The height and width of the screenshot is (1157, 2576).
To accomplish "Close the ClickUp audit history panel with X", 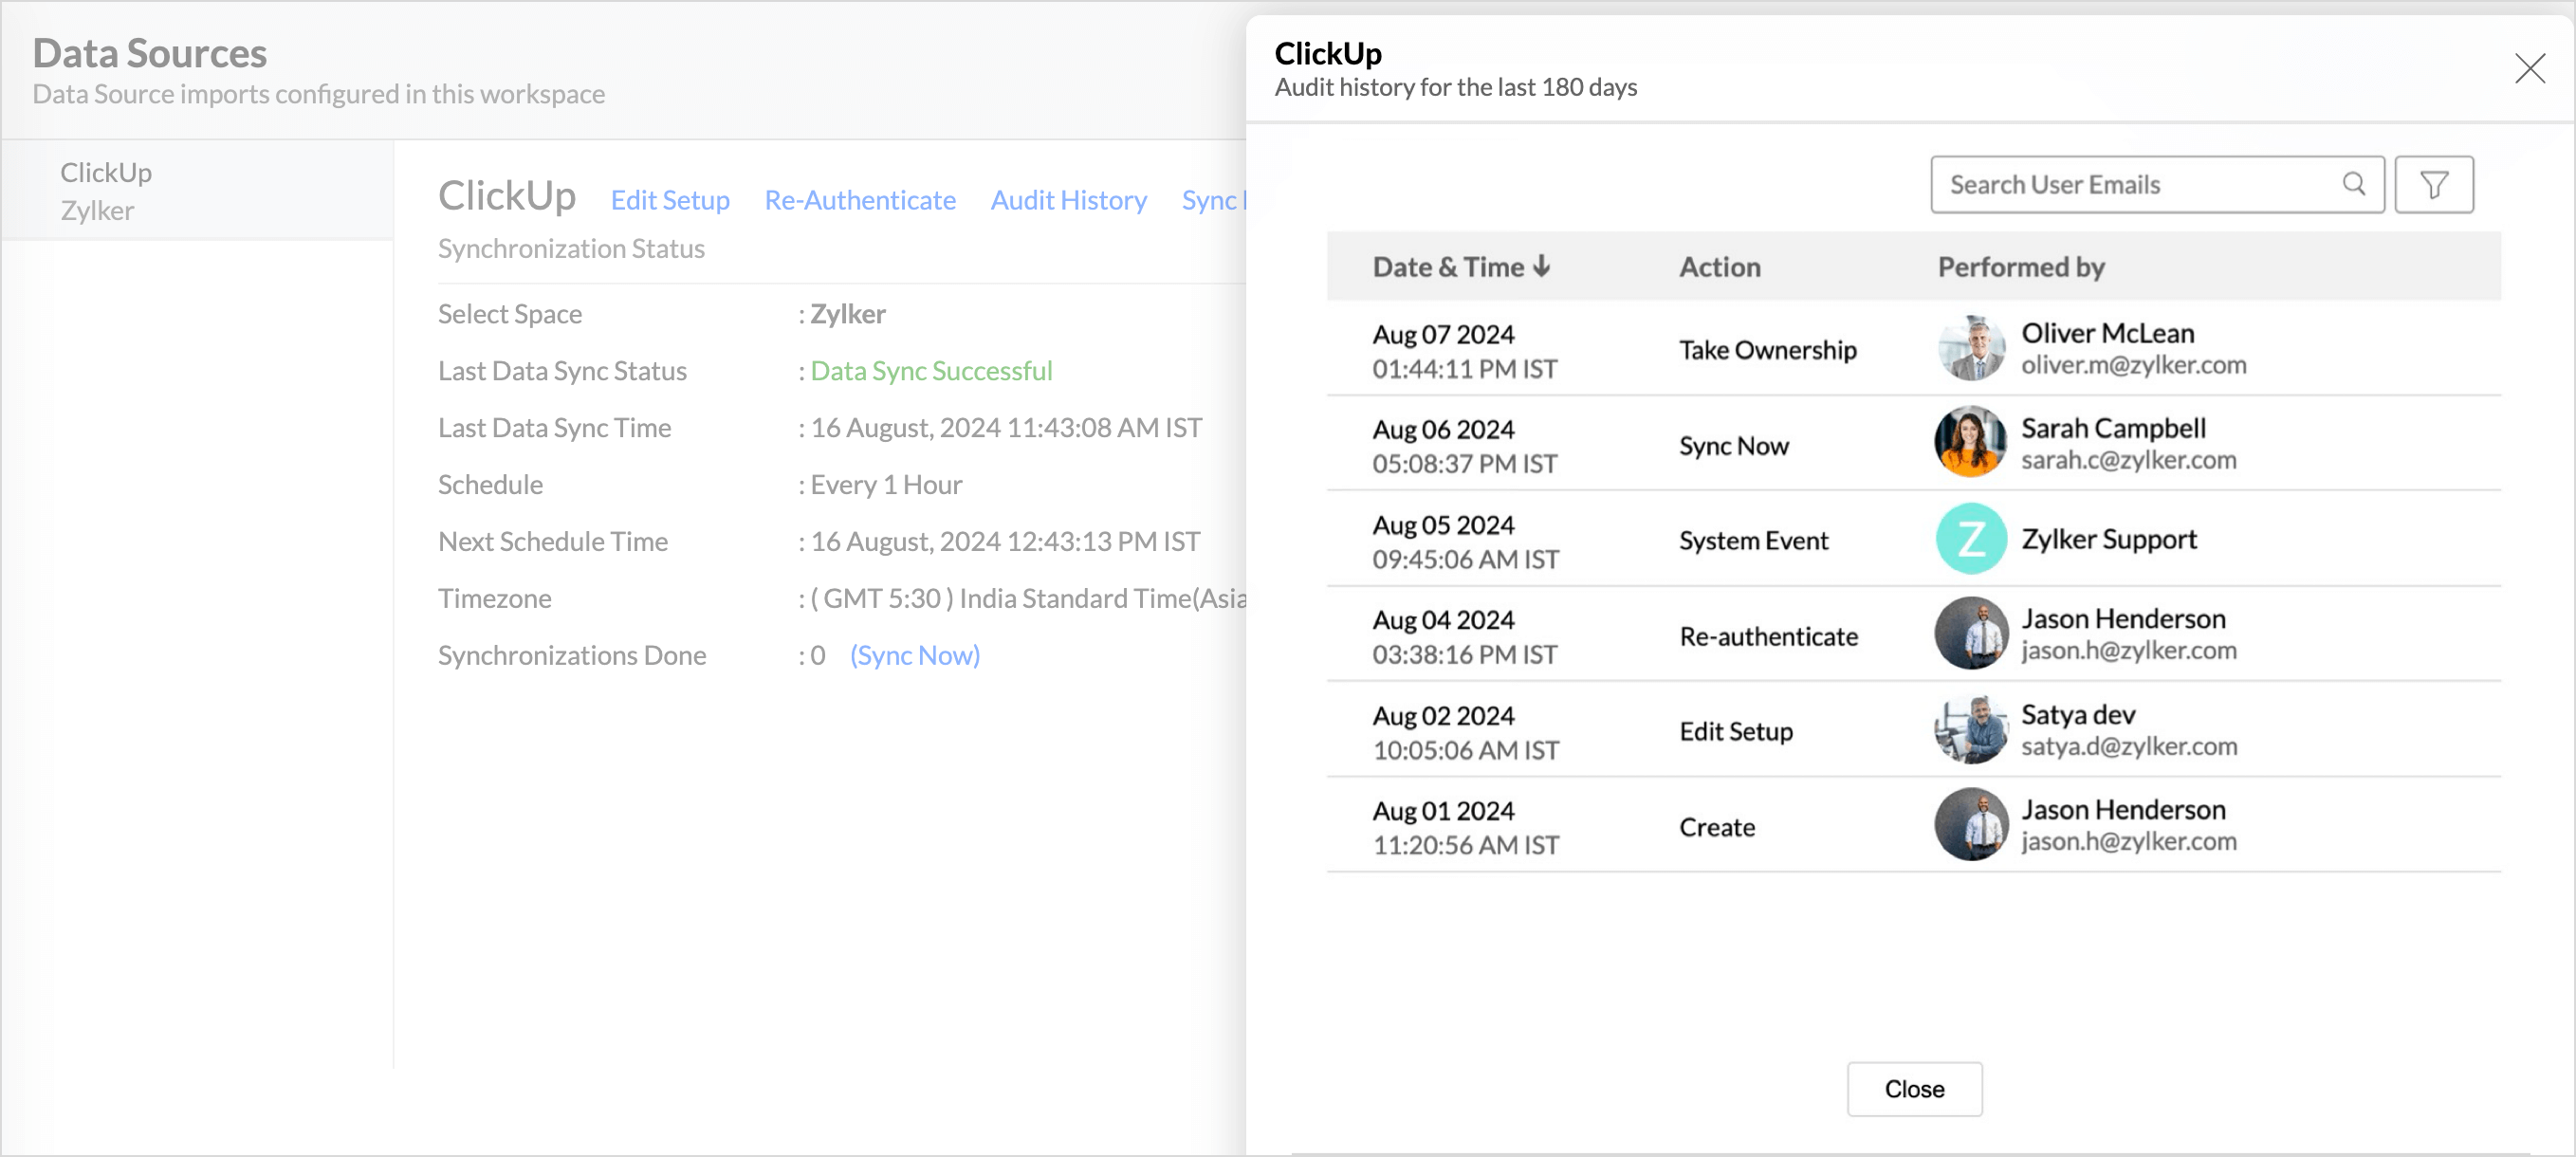I will pyautogui.click(x=2529, y=68).
